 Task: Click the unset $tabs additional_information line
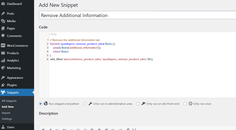[77, 48]
